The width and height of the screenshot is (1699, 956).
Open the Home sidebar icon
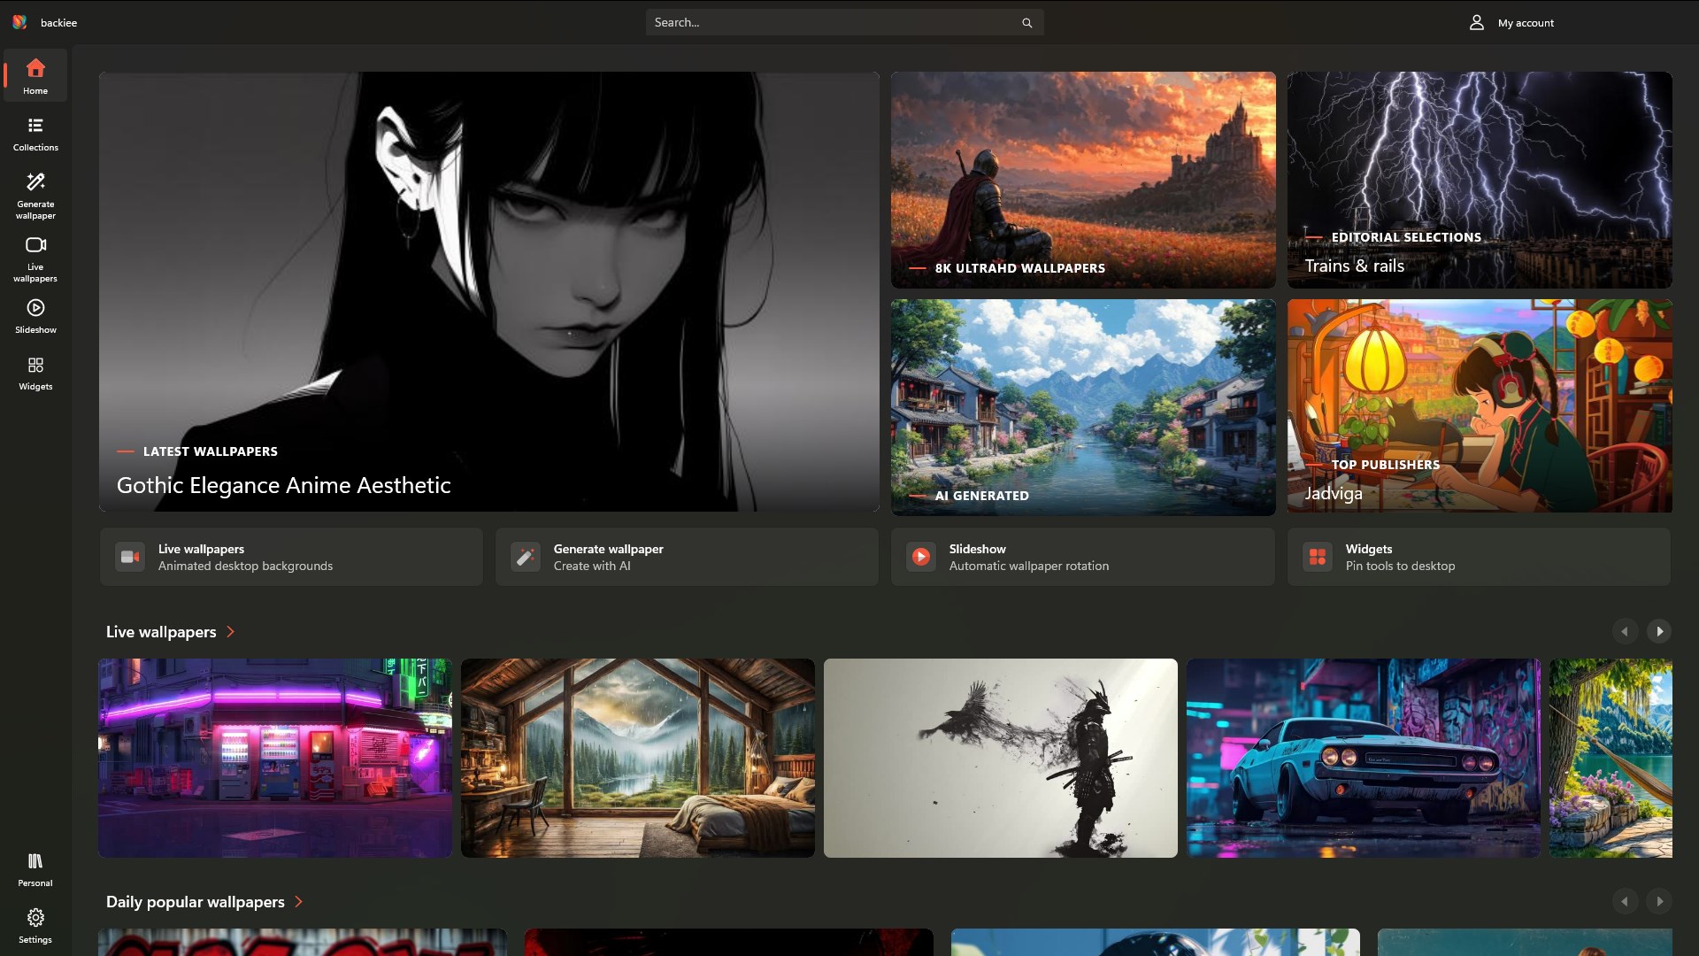(35, 68)
